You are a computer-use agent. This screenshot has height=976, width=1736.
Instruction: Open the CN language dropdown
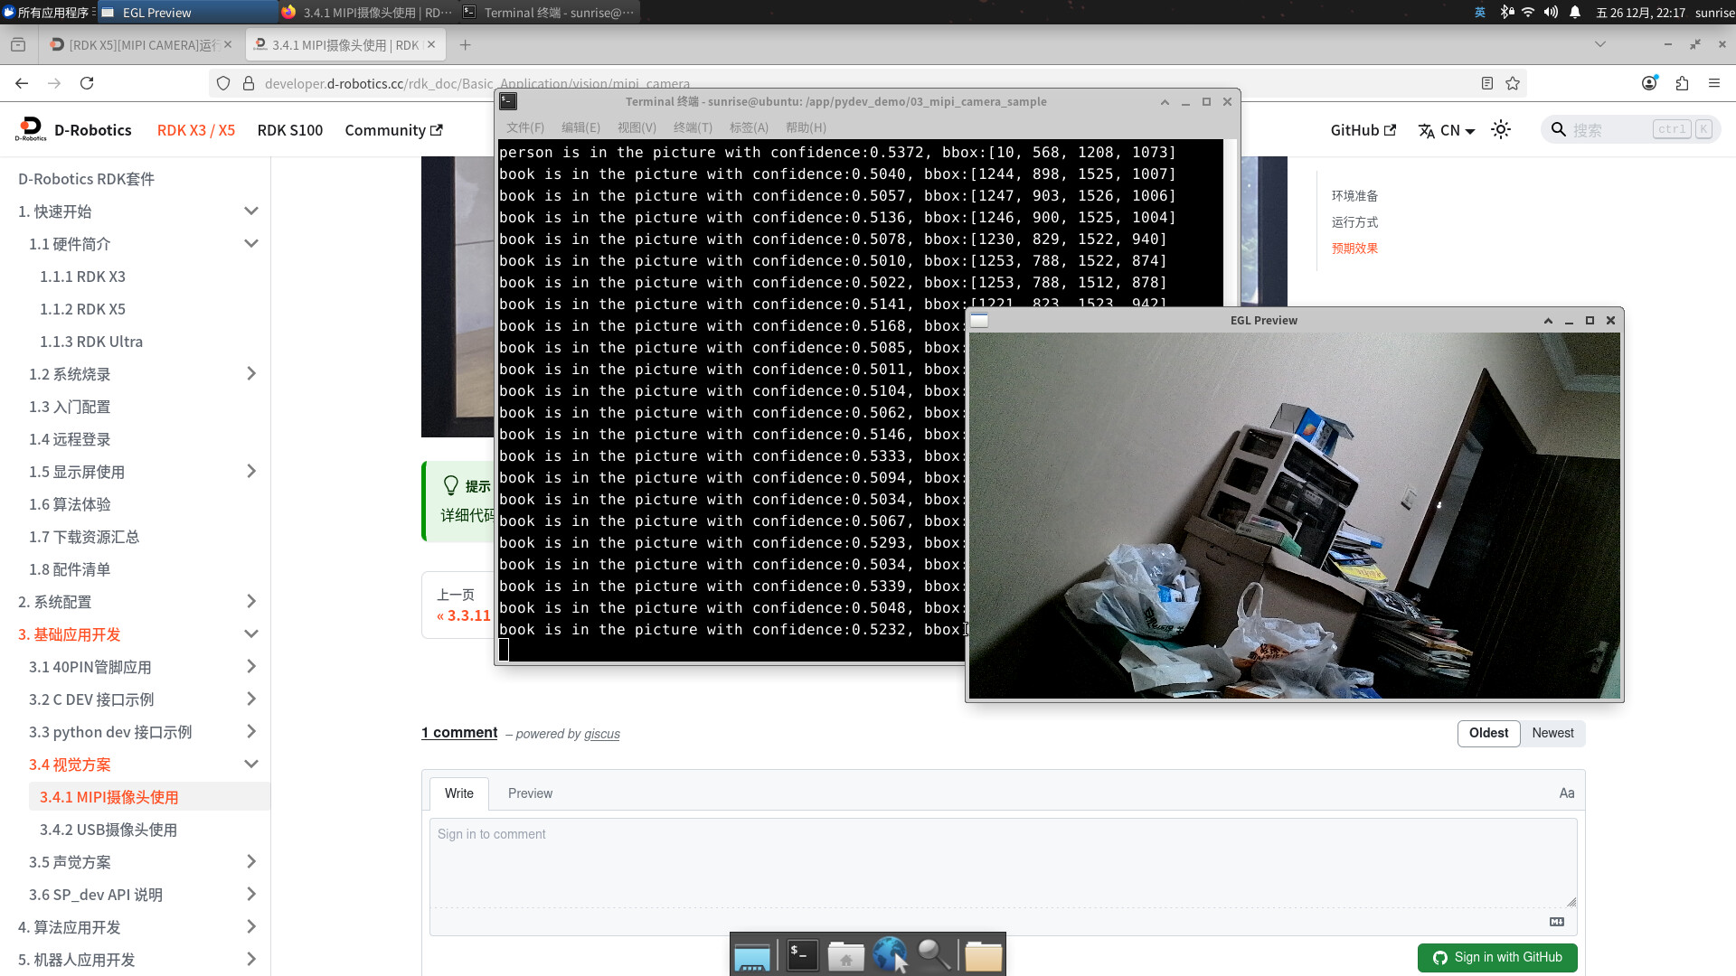pos(1447,130)
